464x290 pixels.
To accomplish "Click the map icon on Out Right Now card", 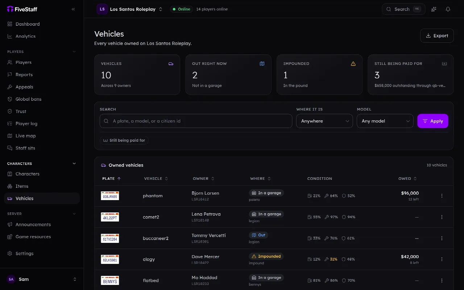I will pos(262,64).
